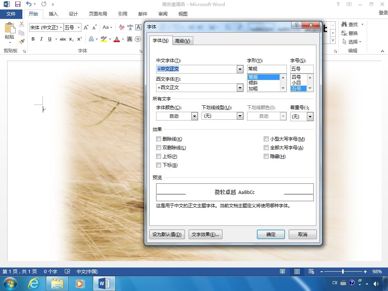Viewport: 388px width, 291px height.
Task: Open the 下划线线型 underline style dropdown
Action: pyautogui.click(x=240, y=116)
